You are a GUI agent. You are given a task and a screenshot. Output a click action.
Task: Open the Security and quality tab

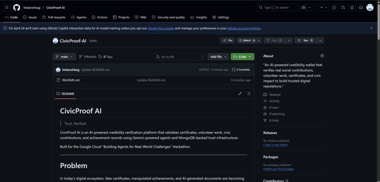coord(168,17)
